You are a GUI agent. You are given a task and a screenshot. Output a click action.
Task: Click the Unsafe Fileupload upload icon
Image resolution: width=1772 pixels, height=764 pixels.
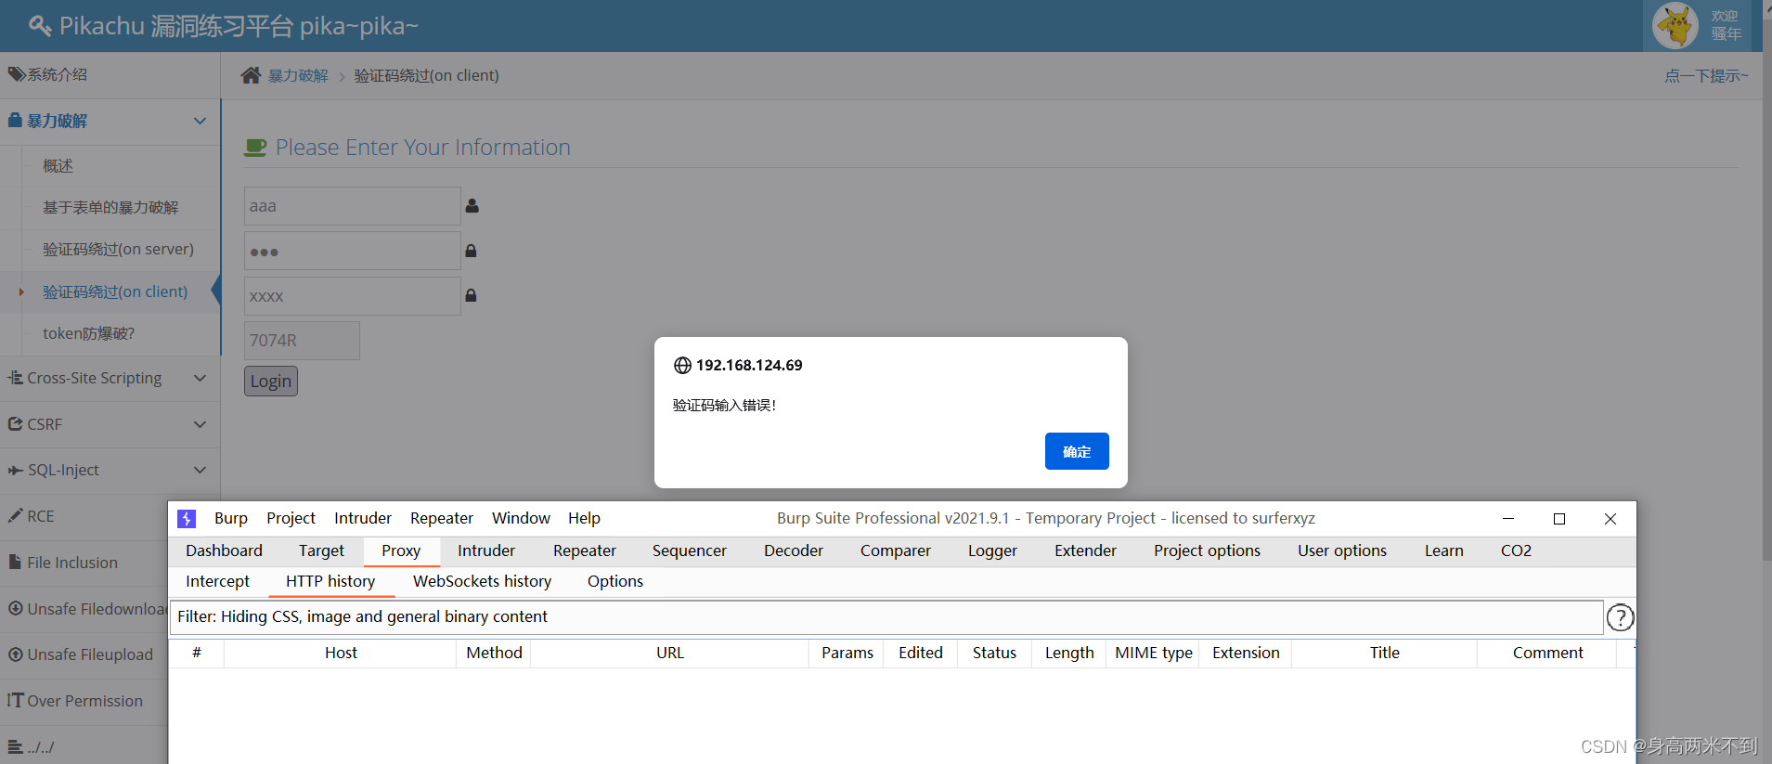pyautogui.click(x=16, y=654)
